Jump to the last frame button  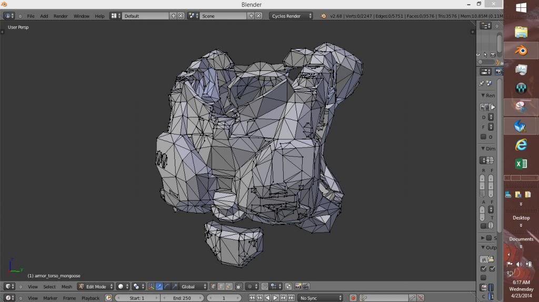click(x=292, y=298)
